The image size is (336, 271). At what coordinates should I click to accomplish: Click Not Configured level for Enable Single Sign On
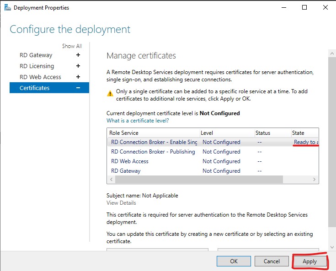point(221,142)
